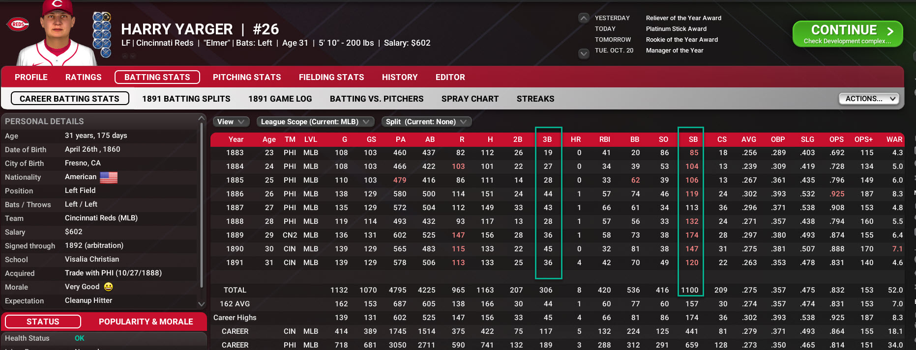Select the Status panel toggle
This screenshot has width=916, height=350.
pos(43,322)
